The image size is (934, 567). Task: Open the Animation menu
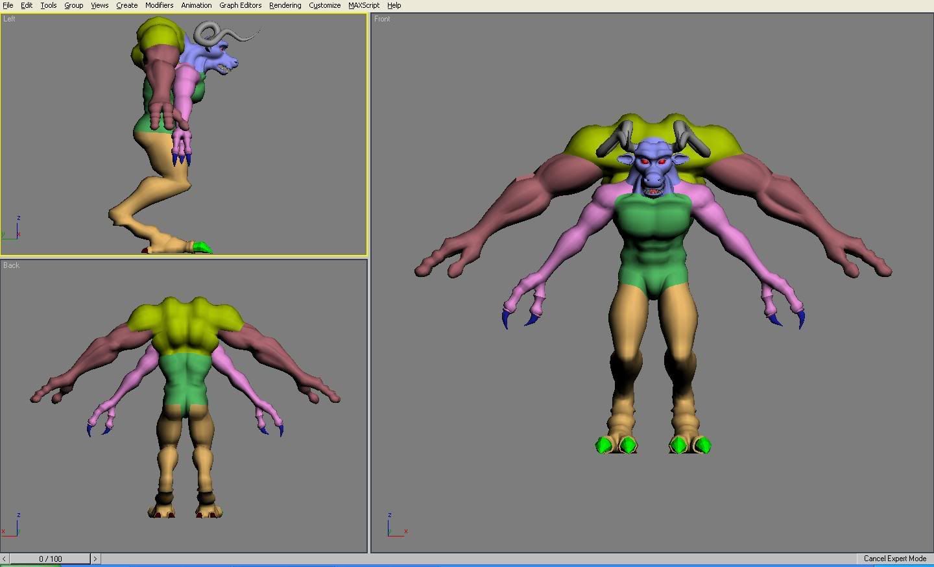click(196, 5)
